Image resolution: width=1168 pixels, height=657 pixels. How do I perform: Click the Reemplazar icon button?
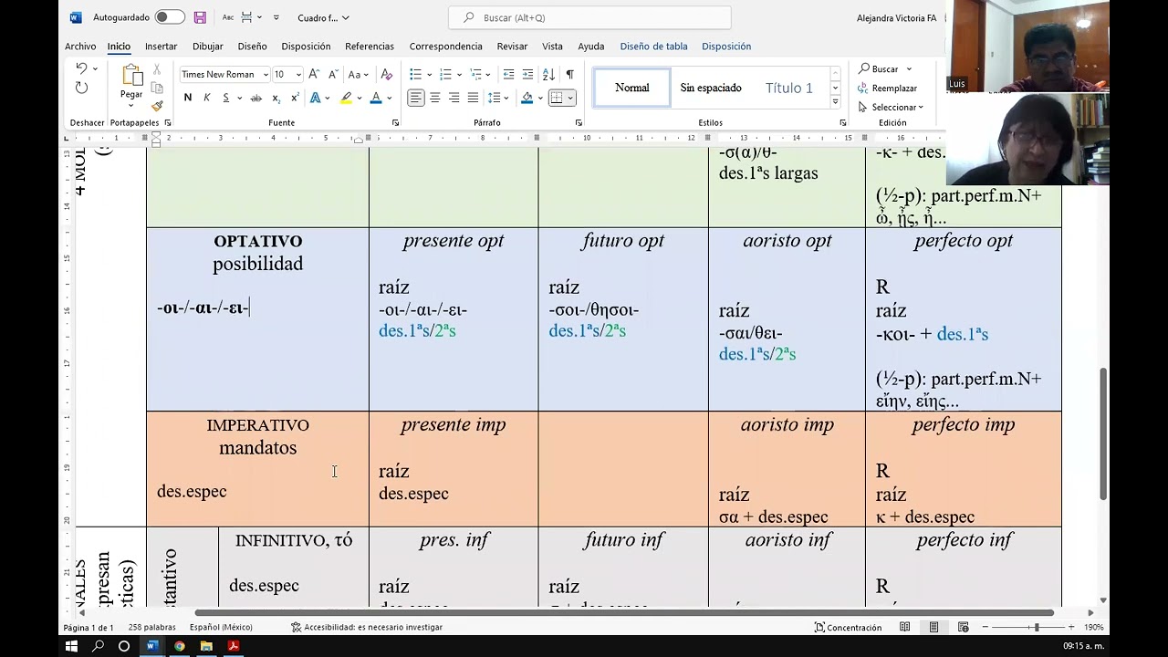pyautogui.click(x=887, y=89)
